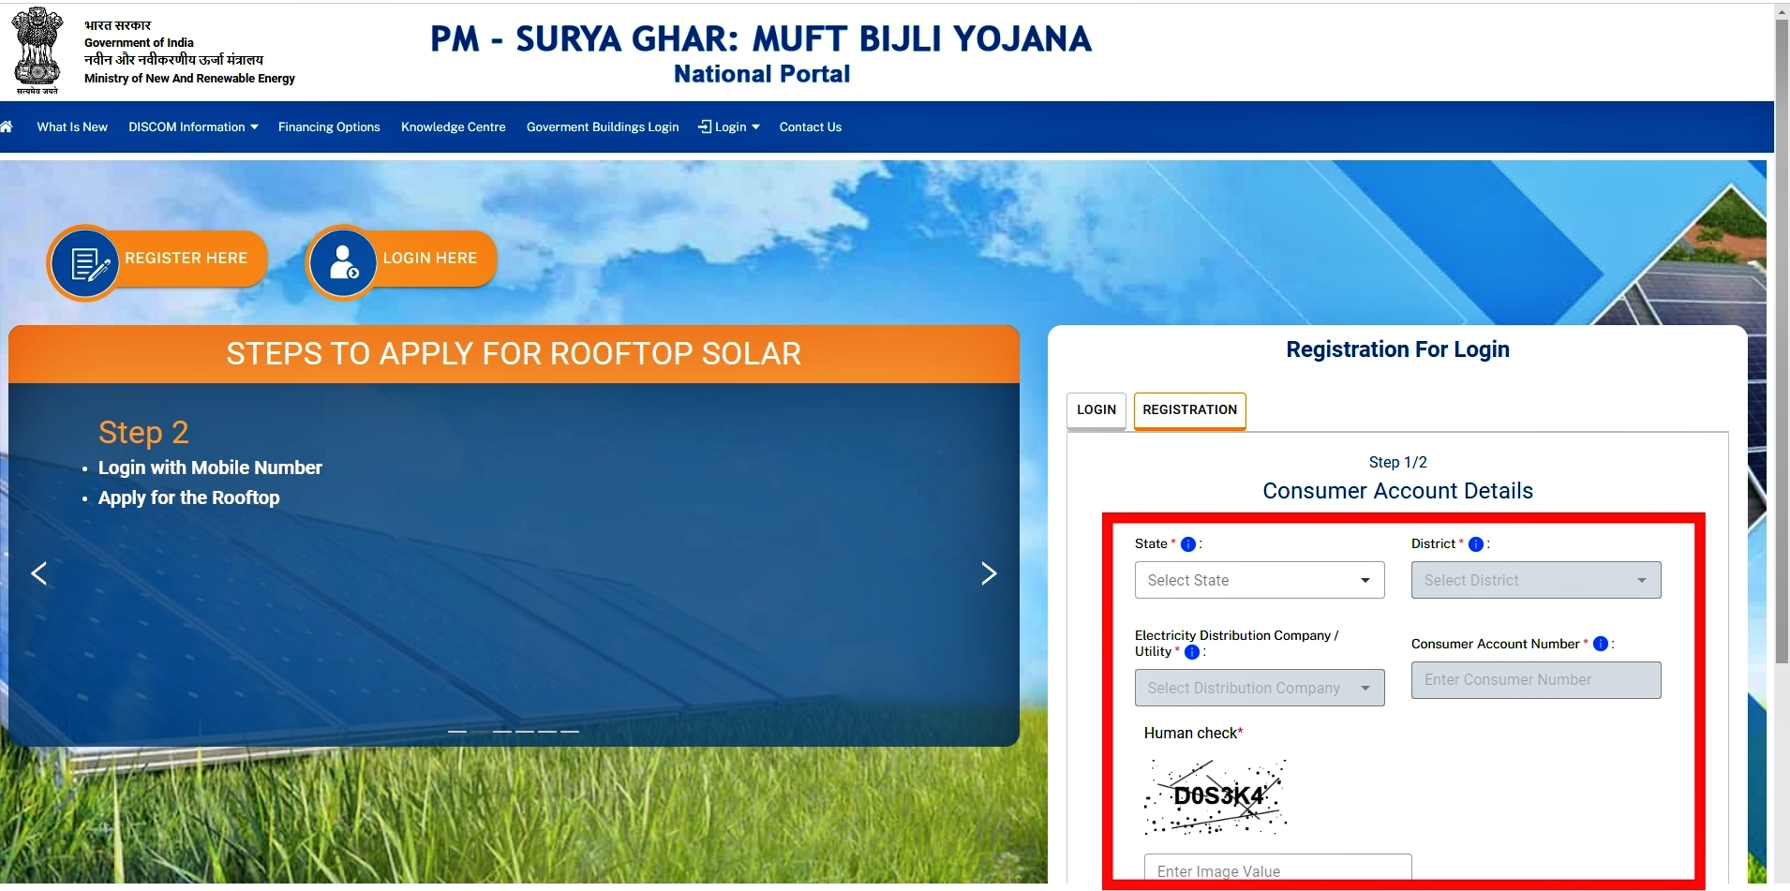The width and height of the screenshot is (1790, 891).
Task: Click the PM - SURYA GHAR: MUFT BIJLI YOJANA title
Action: coord(761,39)
